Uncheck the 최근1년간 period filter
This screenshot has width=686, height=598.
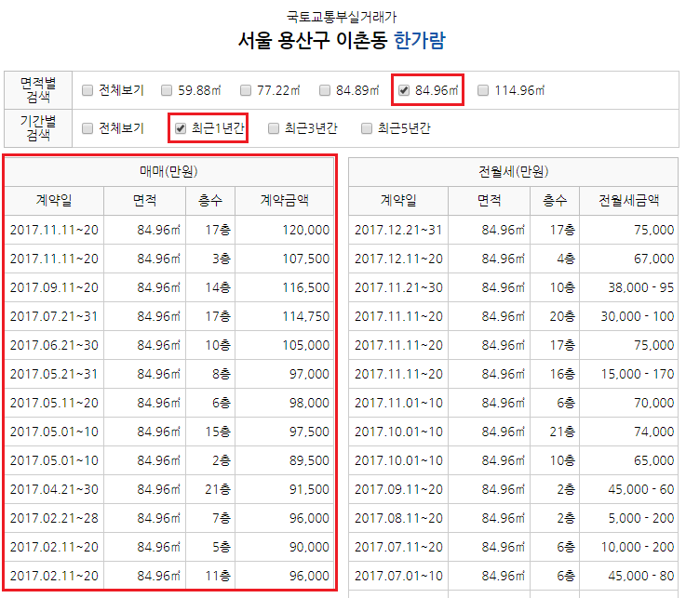point(181,128)
